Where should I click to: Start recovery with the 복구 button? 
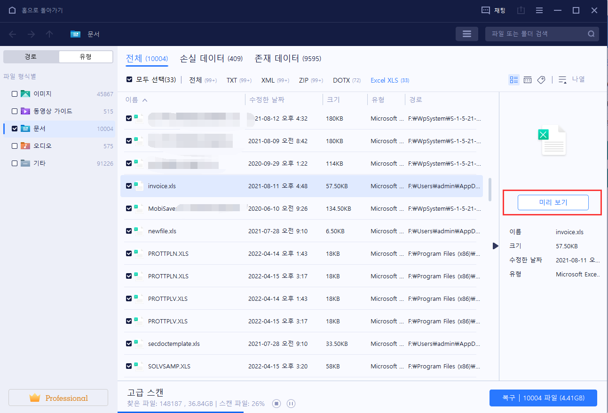pyautogui.click(x=543, y=398)
